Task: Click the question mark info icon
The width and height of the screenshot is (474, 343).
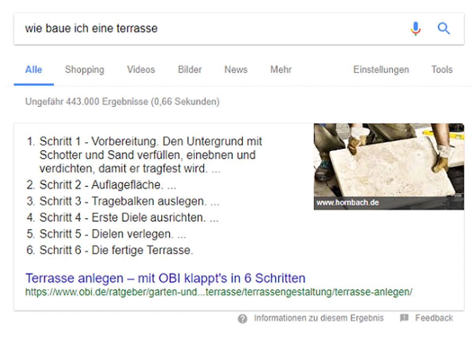Action: 243,318
